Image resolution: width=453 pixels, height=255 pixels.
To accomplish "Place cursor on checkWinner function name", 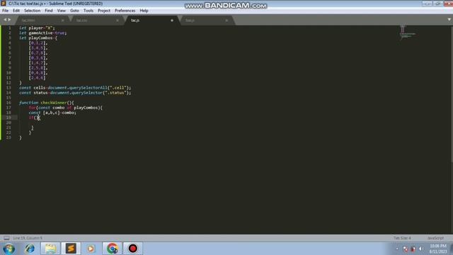I will click(x=54, y=103).
